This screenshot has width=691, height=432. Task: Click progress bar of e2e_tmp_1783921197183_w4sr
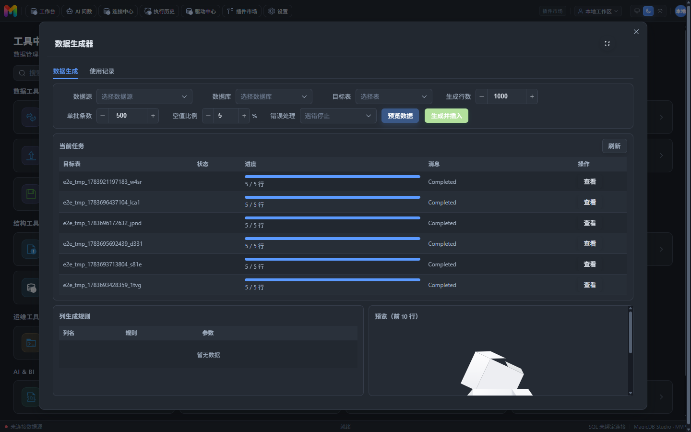pos(333,177)
